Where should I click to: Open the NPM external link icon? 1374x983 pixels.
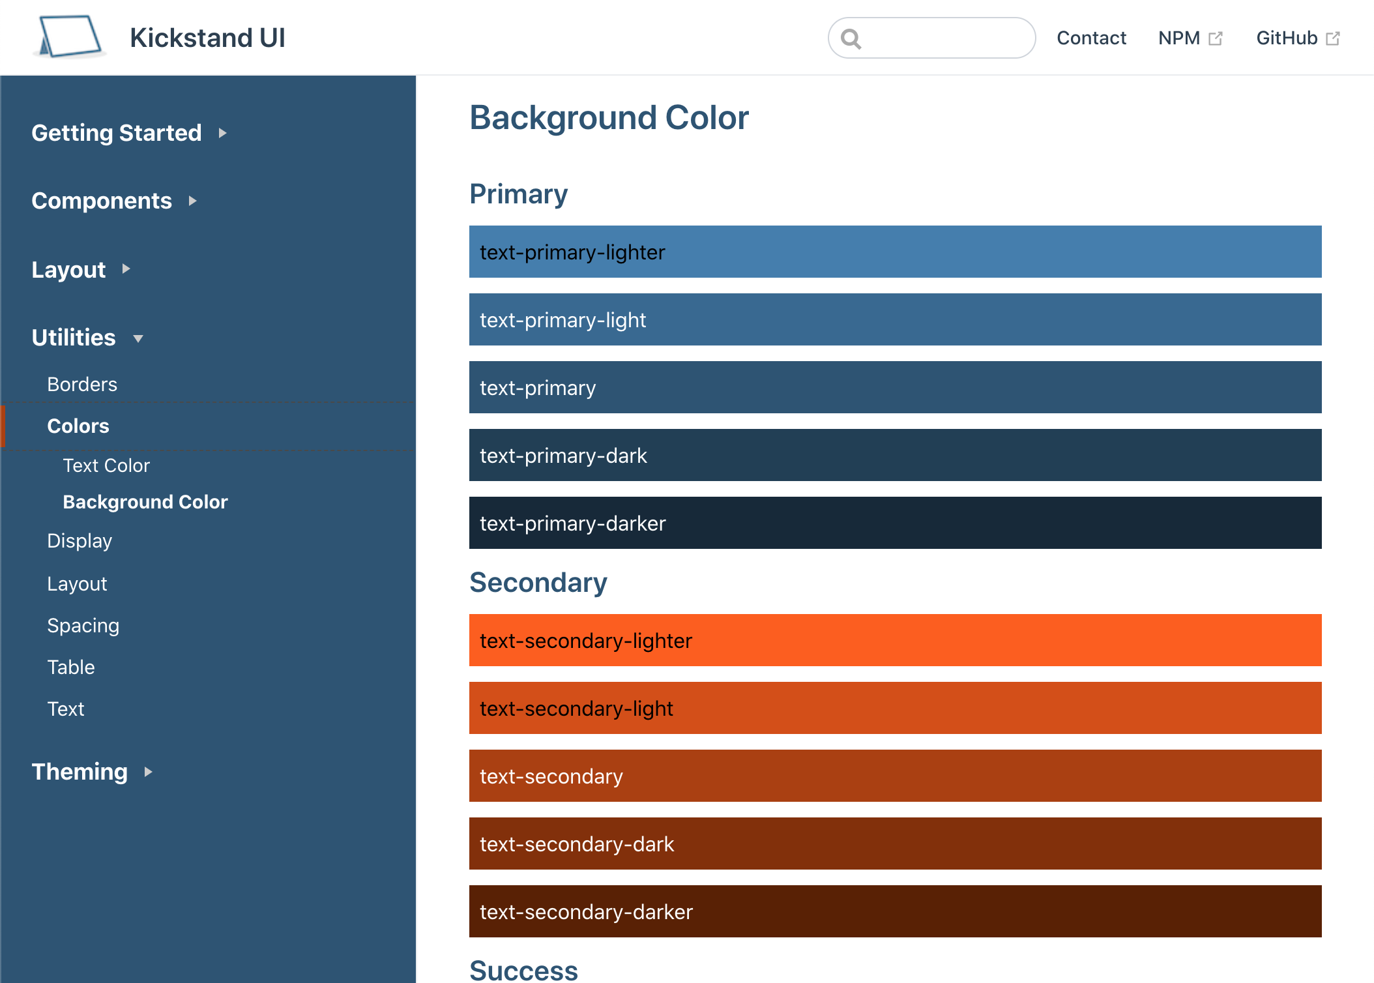[x=1216, y=38]
